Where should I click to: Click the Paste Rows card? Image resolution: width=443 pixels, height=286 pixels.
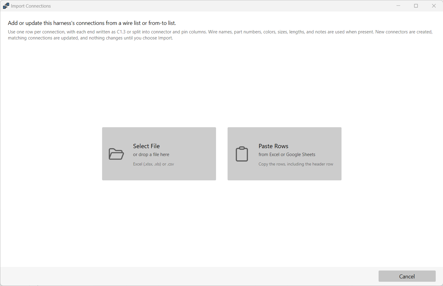click(284, 154)
